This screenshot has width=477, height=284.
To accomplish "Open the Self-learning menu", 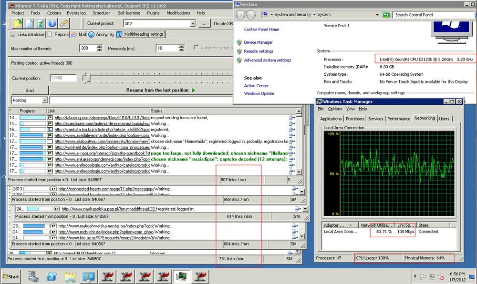I will click(x=129, y=13).
